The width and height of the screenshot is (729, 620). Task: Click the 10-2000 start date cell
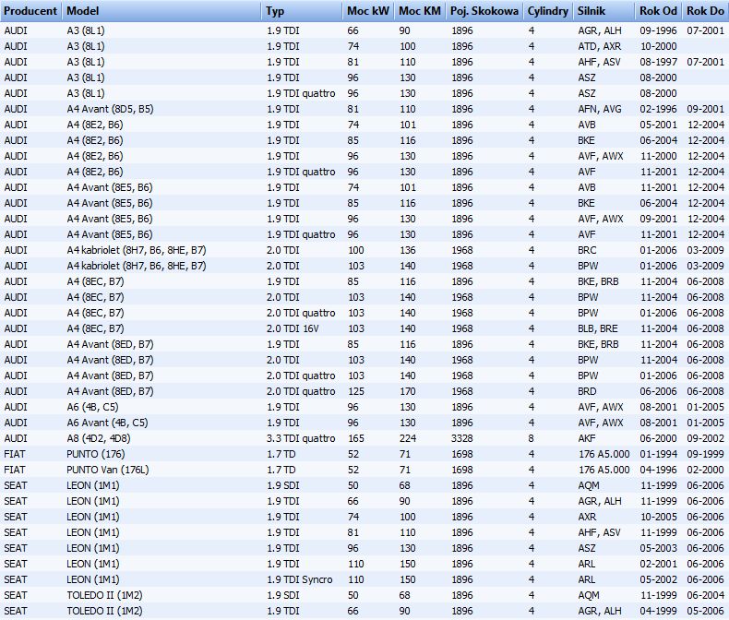point(658,46)
